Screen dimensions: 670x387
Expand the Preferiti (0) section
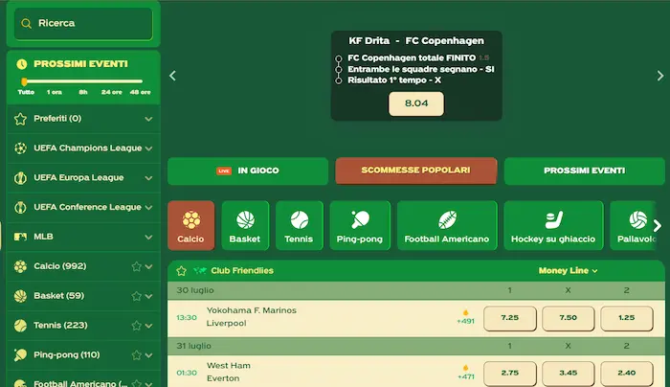tap(148, 119)
